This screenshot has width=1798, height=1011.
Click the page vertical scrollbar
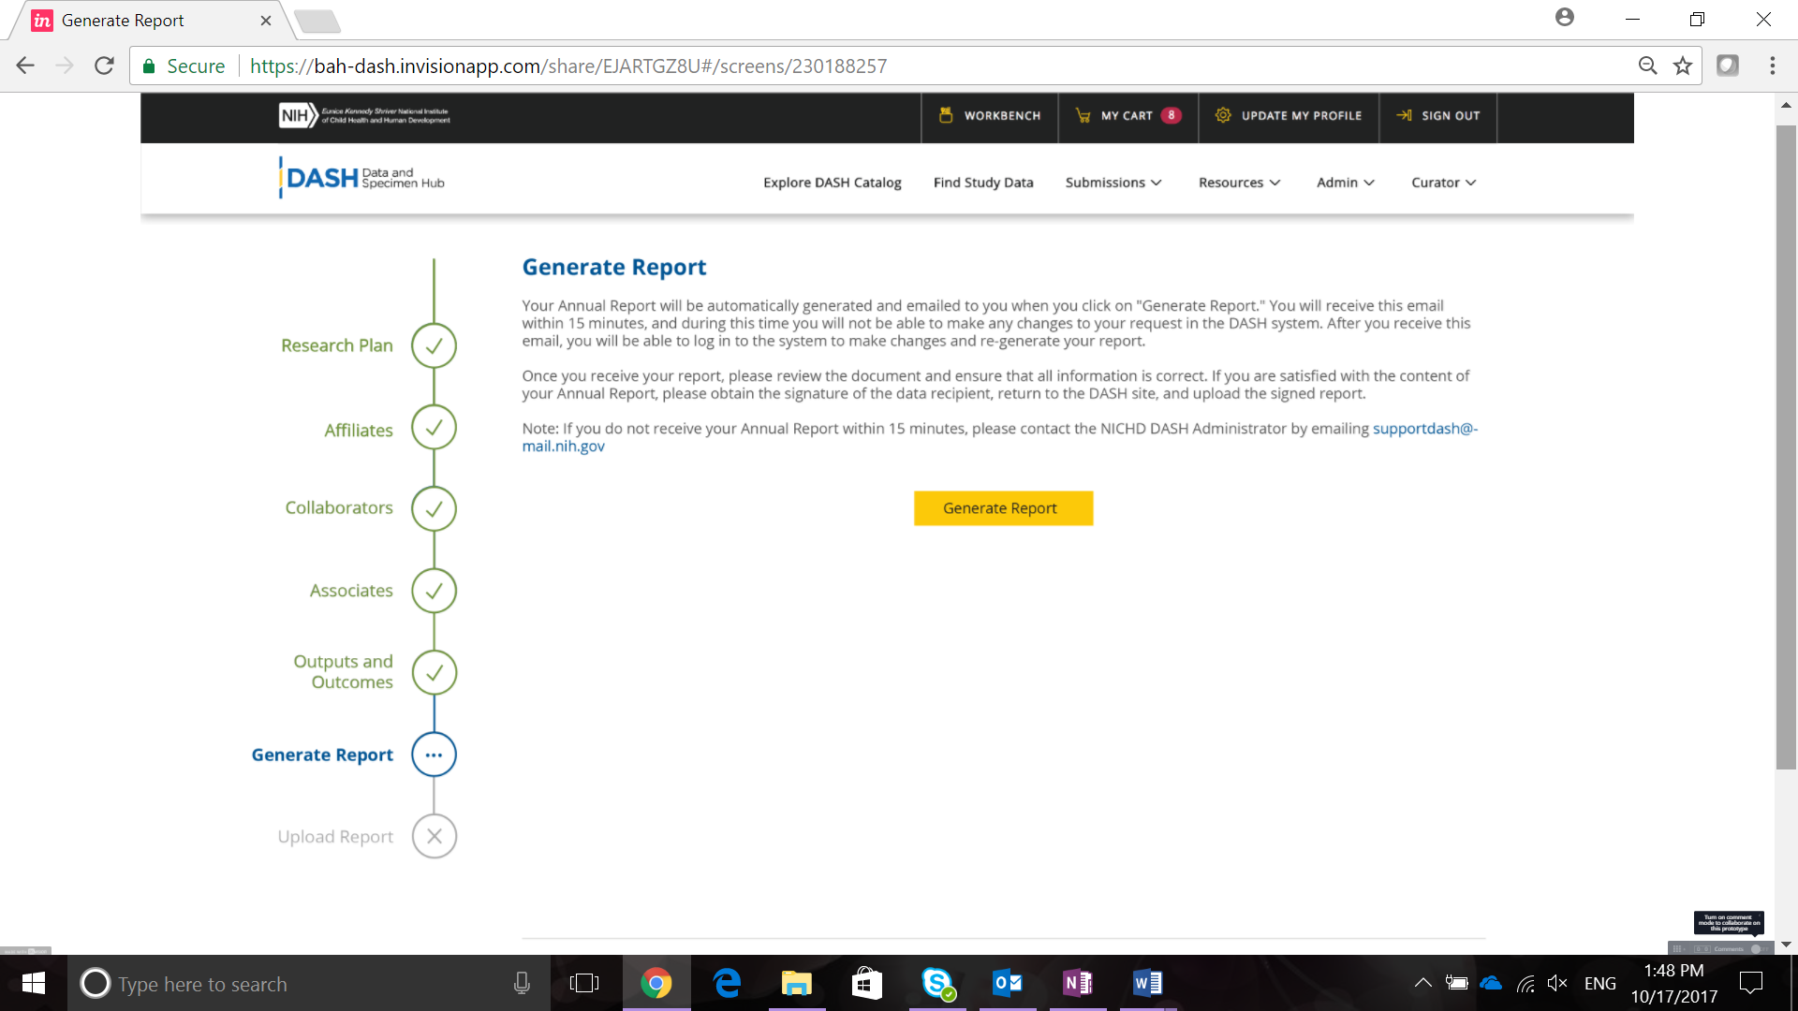point(1786,449)
